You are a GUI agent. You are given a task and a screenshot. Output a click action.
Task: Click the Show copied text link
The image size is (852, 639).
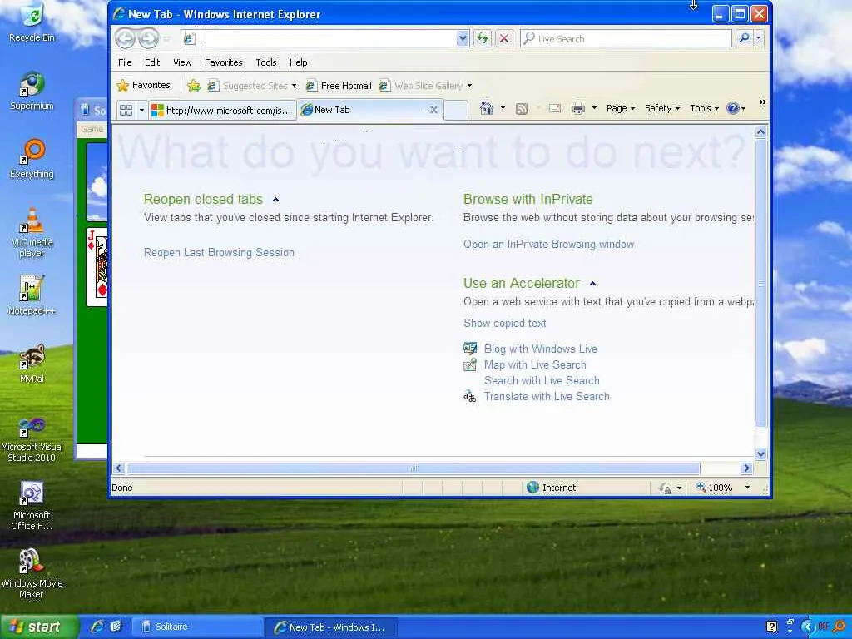pos(505,324)
